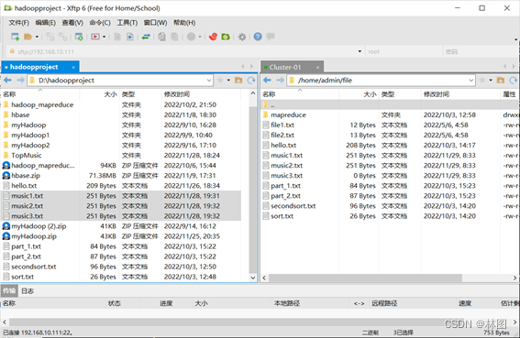Open the 文件(F) menu
Image resolution: width=520 pixels, height=338 pixels.
point(19,23)
